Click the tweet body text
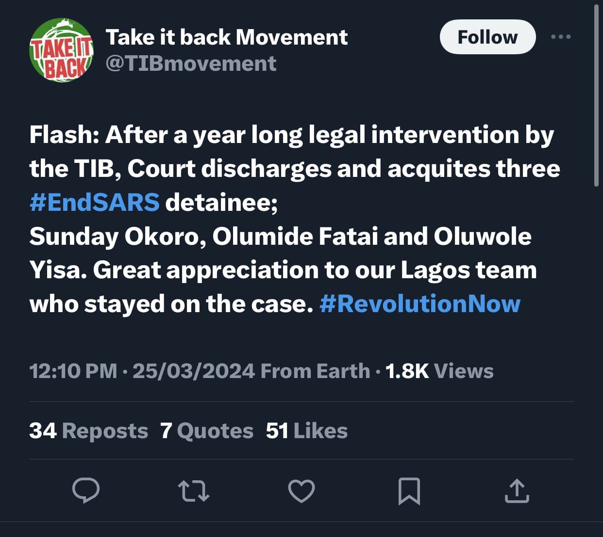 pos(291,236)
